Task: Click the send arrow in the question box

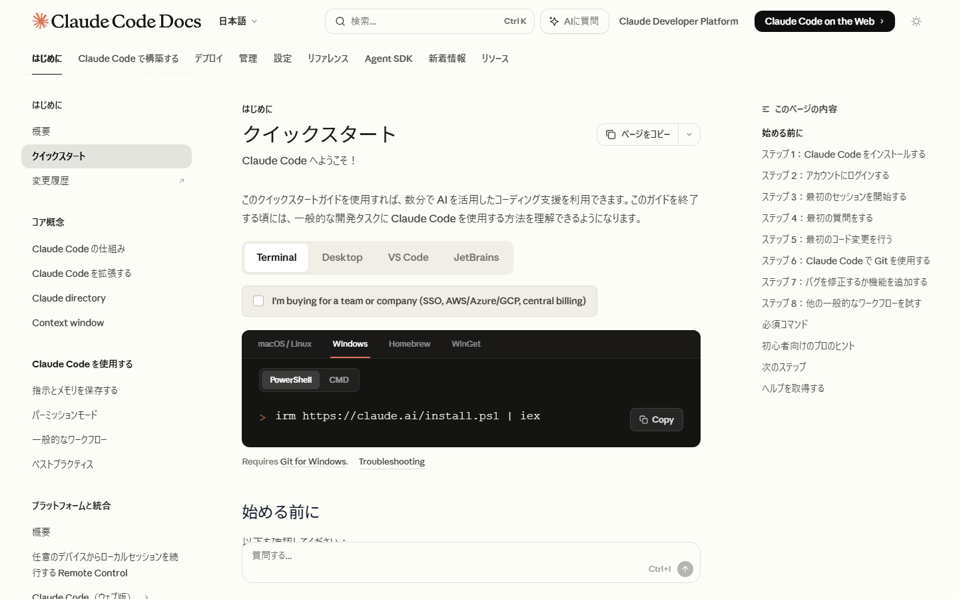Action: [x=685, y=569]
